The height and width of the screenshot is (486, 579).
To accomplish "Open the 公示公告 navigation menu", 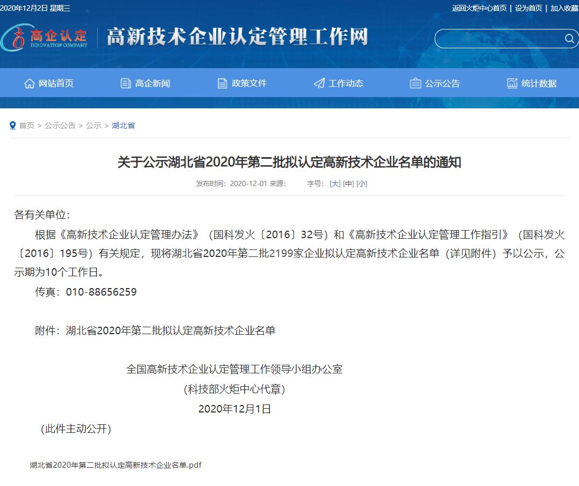I will pos(435,83).
